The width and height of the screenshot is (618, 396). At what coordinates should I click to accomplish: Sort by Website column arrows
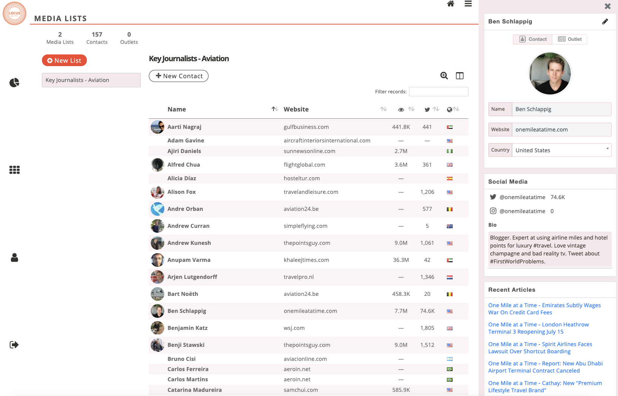point(383,109)
